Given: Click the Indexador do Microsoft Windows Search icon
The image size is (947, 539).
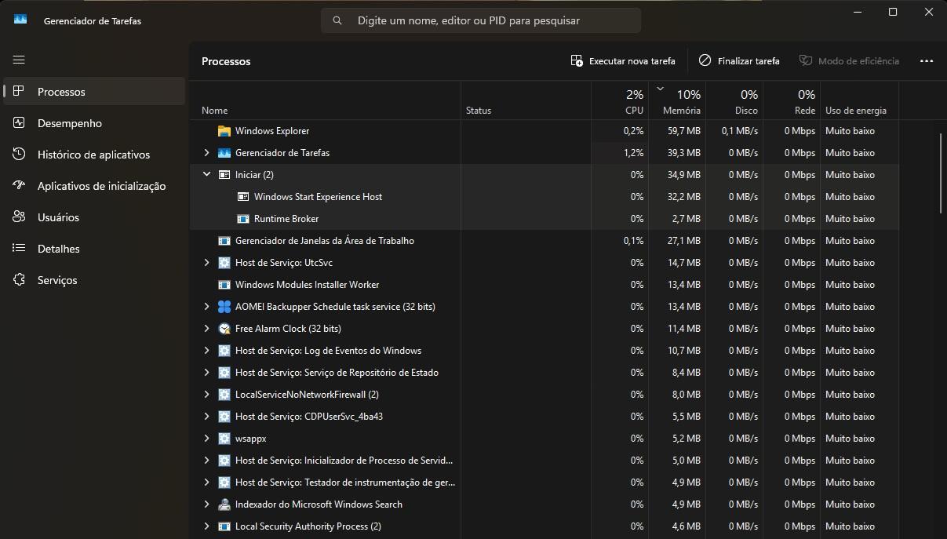Looking at the screenshot, I should [x=224, y=504].
